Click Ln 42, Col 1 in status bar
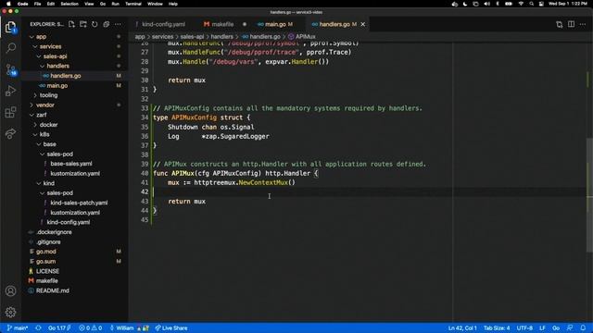 tap(462, 328)
